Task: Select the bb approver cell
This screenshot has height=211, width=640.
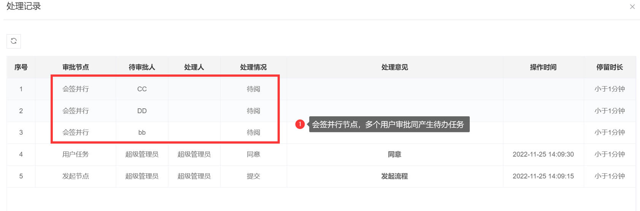Action: point(142,133)
